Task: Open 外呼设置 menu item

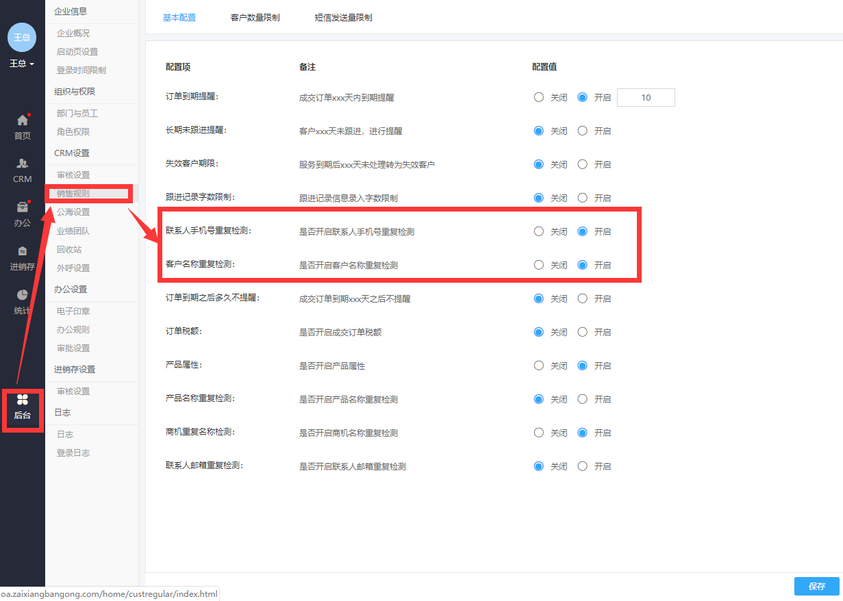Action: coord(73,268)
